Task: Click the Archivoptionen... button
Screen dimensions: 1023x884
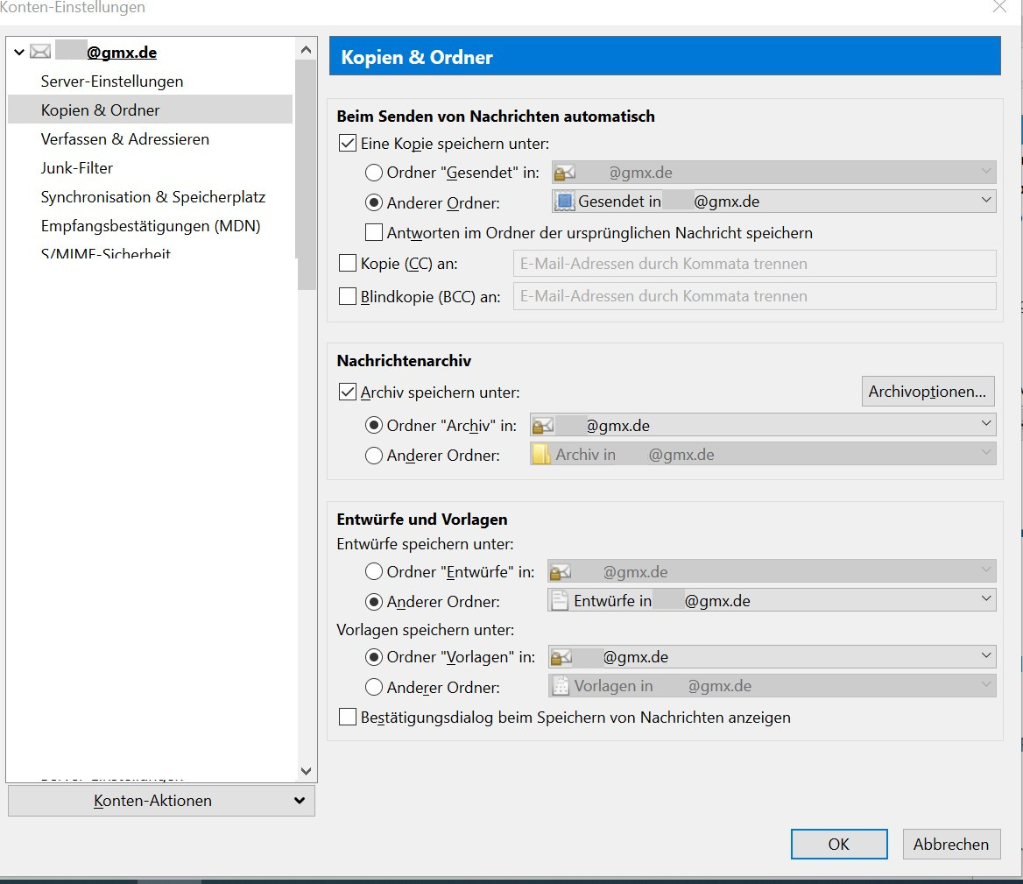Action: click(928, 392)
